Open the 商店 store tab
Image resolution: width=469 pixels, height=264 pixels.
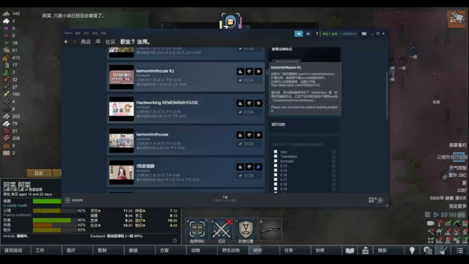pyautogui.click(x=86, y=42)
